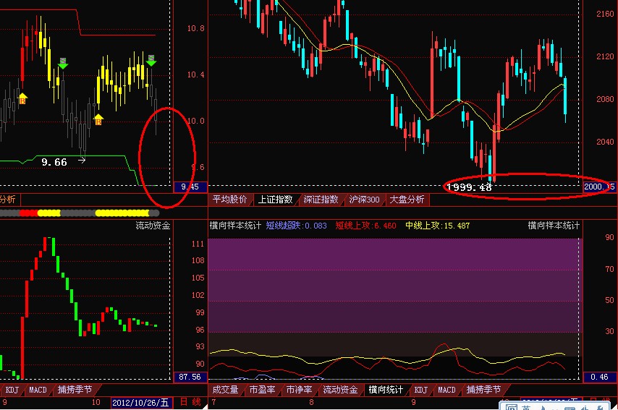The width and height of the screenshot is (618, 410).
Task: Open the 深证指数 tab
Action: pos(321,200)
